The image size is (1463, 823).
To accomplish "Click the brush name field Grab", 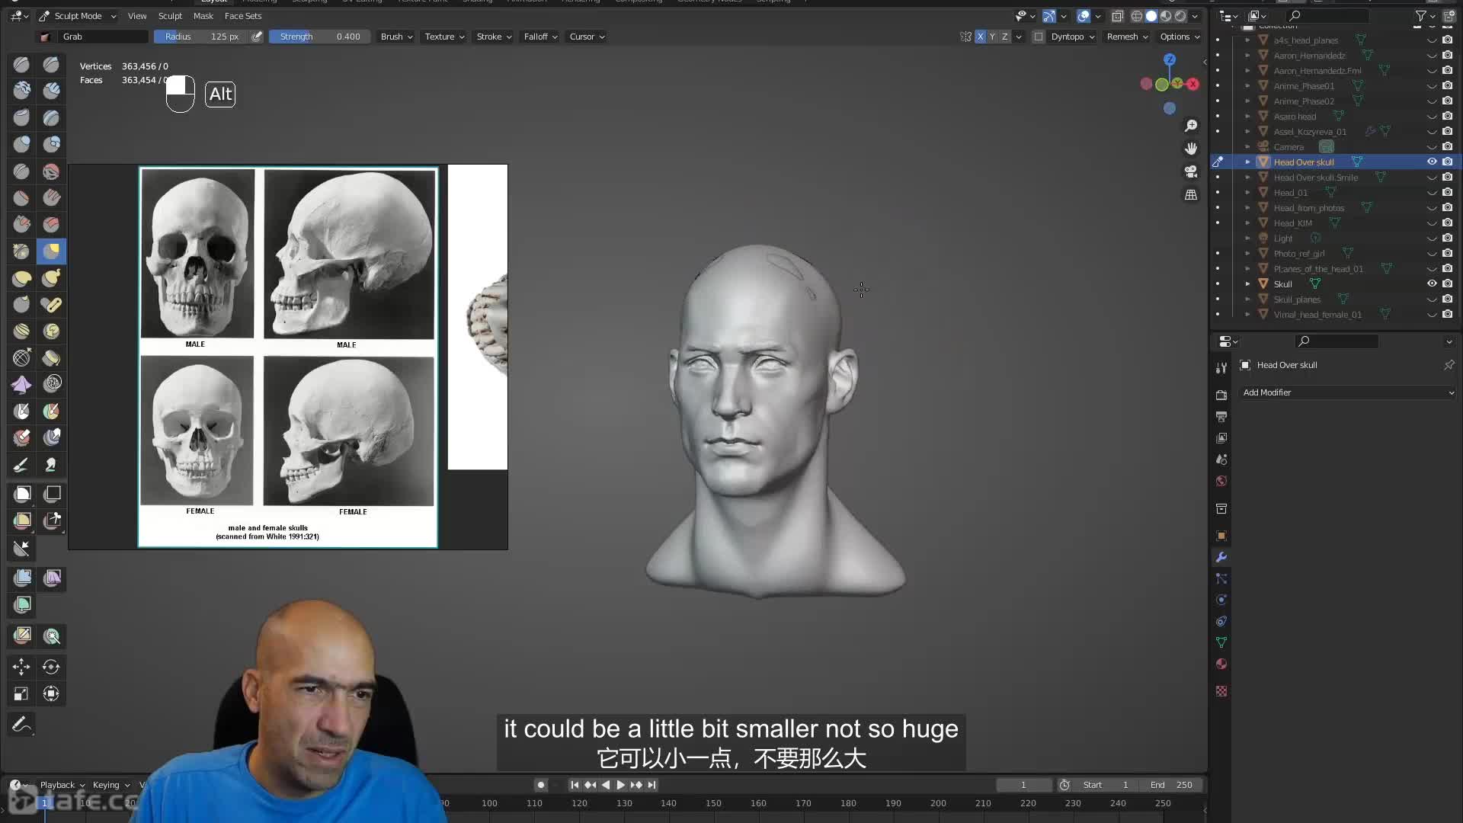I will point(103,37).
